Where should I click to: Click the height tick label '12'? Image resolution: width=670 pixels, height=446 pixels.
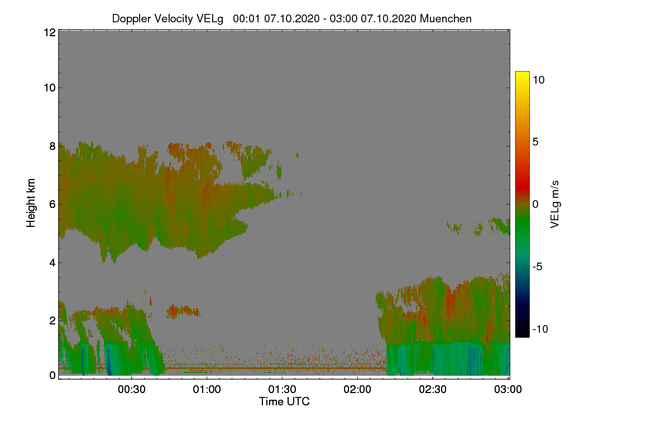coord(49,32)
